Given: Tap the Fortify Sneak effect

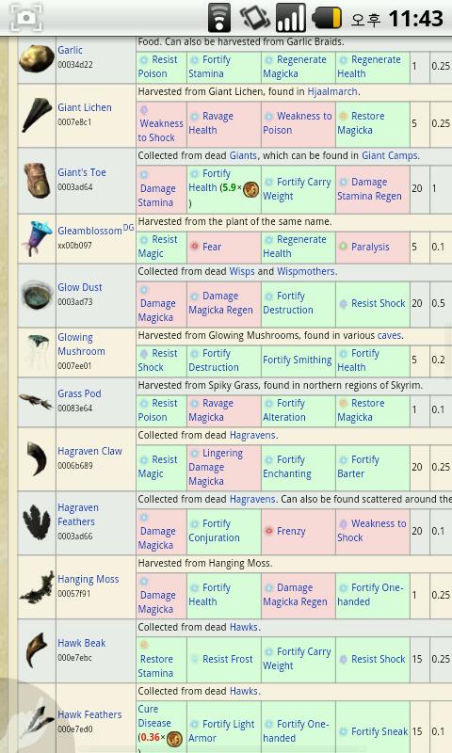Looking at the screenshot, I should (379, 731).
